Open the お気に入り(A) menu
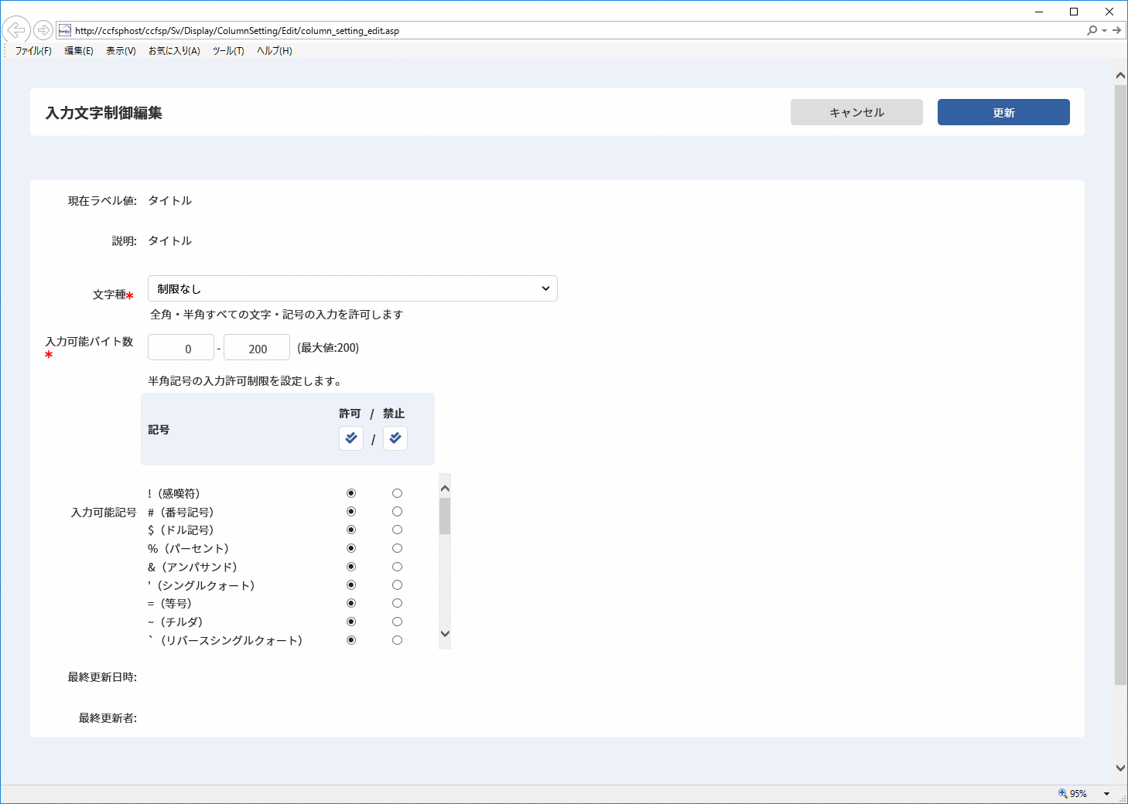Screen dimensions: 1128x804 [x=174, y=51]
